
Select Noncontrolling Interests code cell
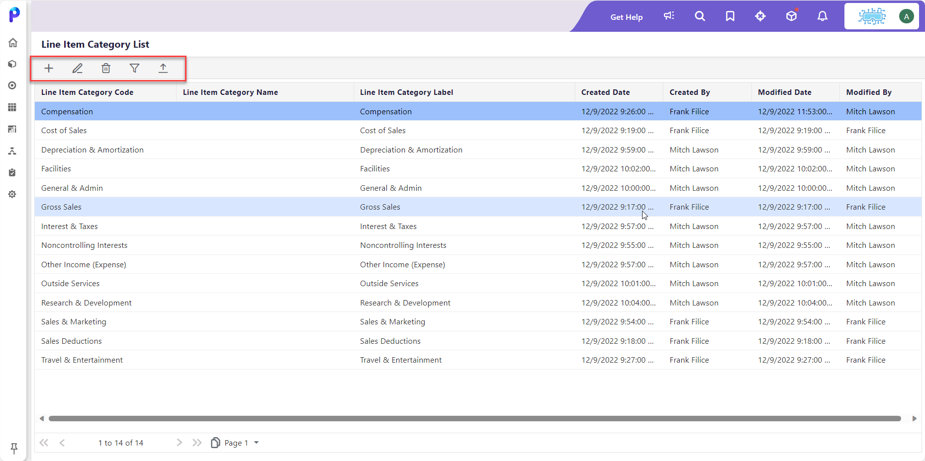pyautogui.click(x=105, y=245)
